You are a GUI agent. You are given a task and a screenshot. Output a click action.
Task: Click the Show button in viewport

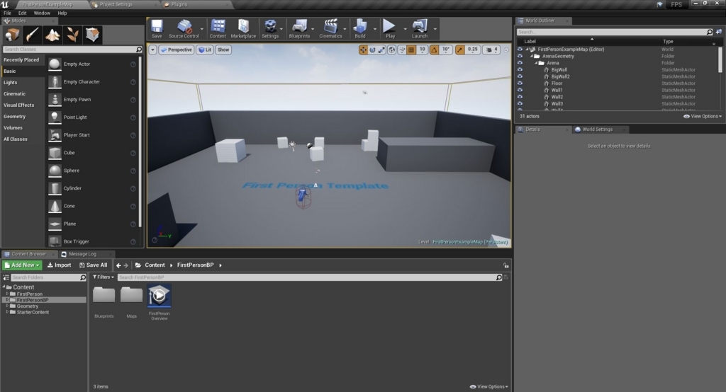[x=223, y=50]
